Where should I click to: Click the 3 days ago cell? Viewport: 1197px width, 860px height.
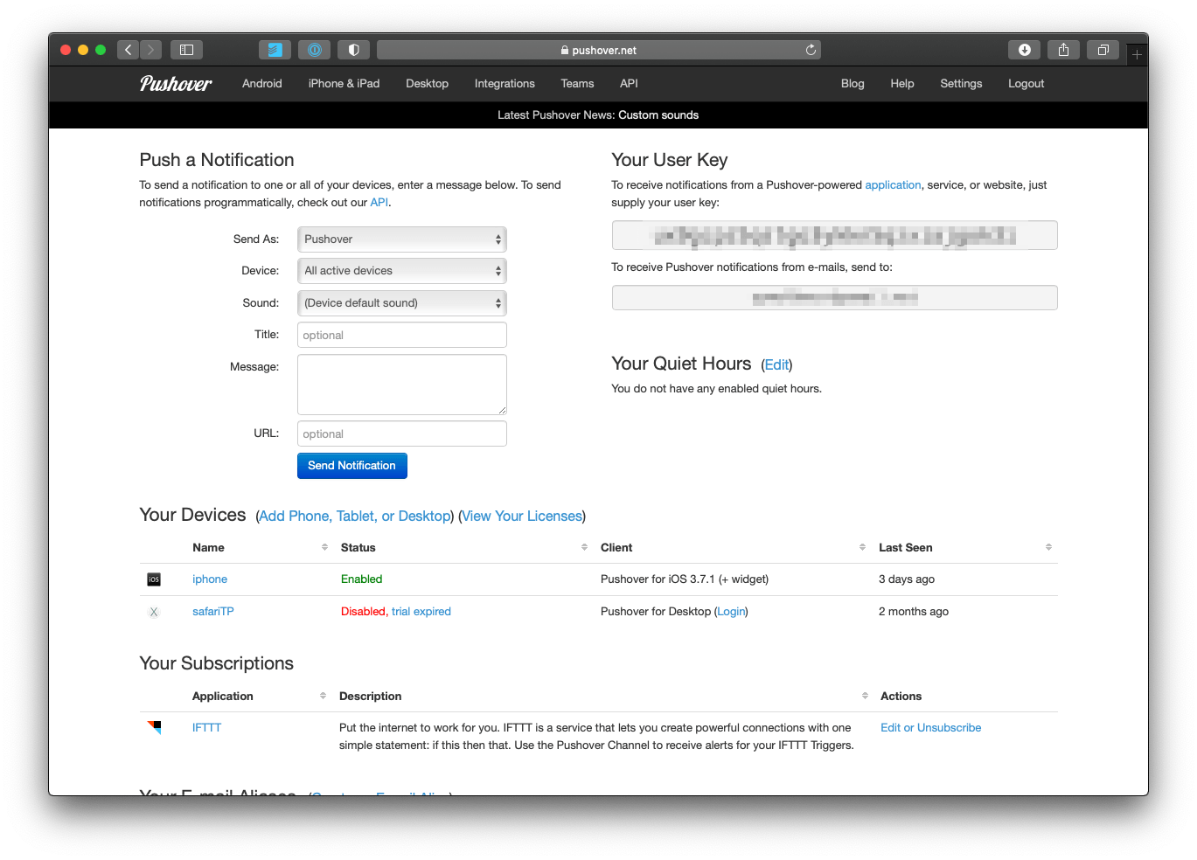907,579
